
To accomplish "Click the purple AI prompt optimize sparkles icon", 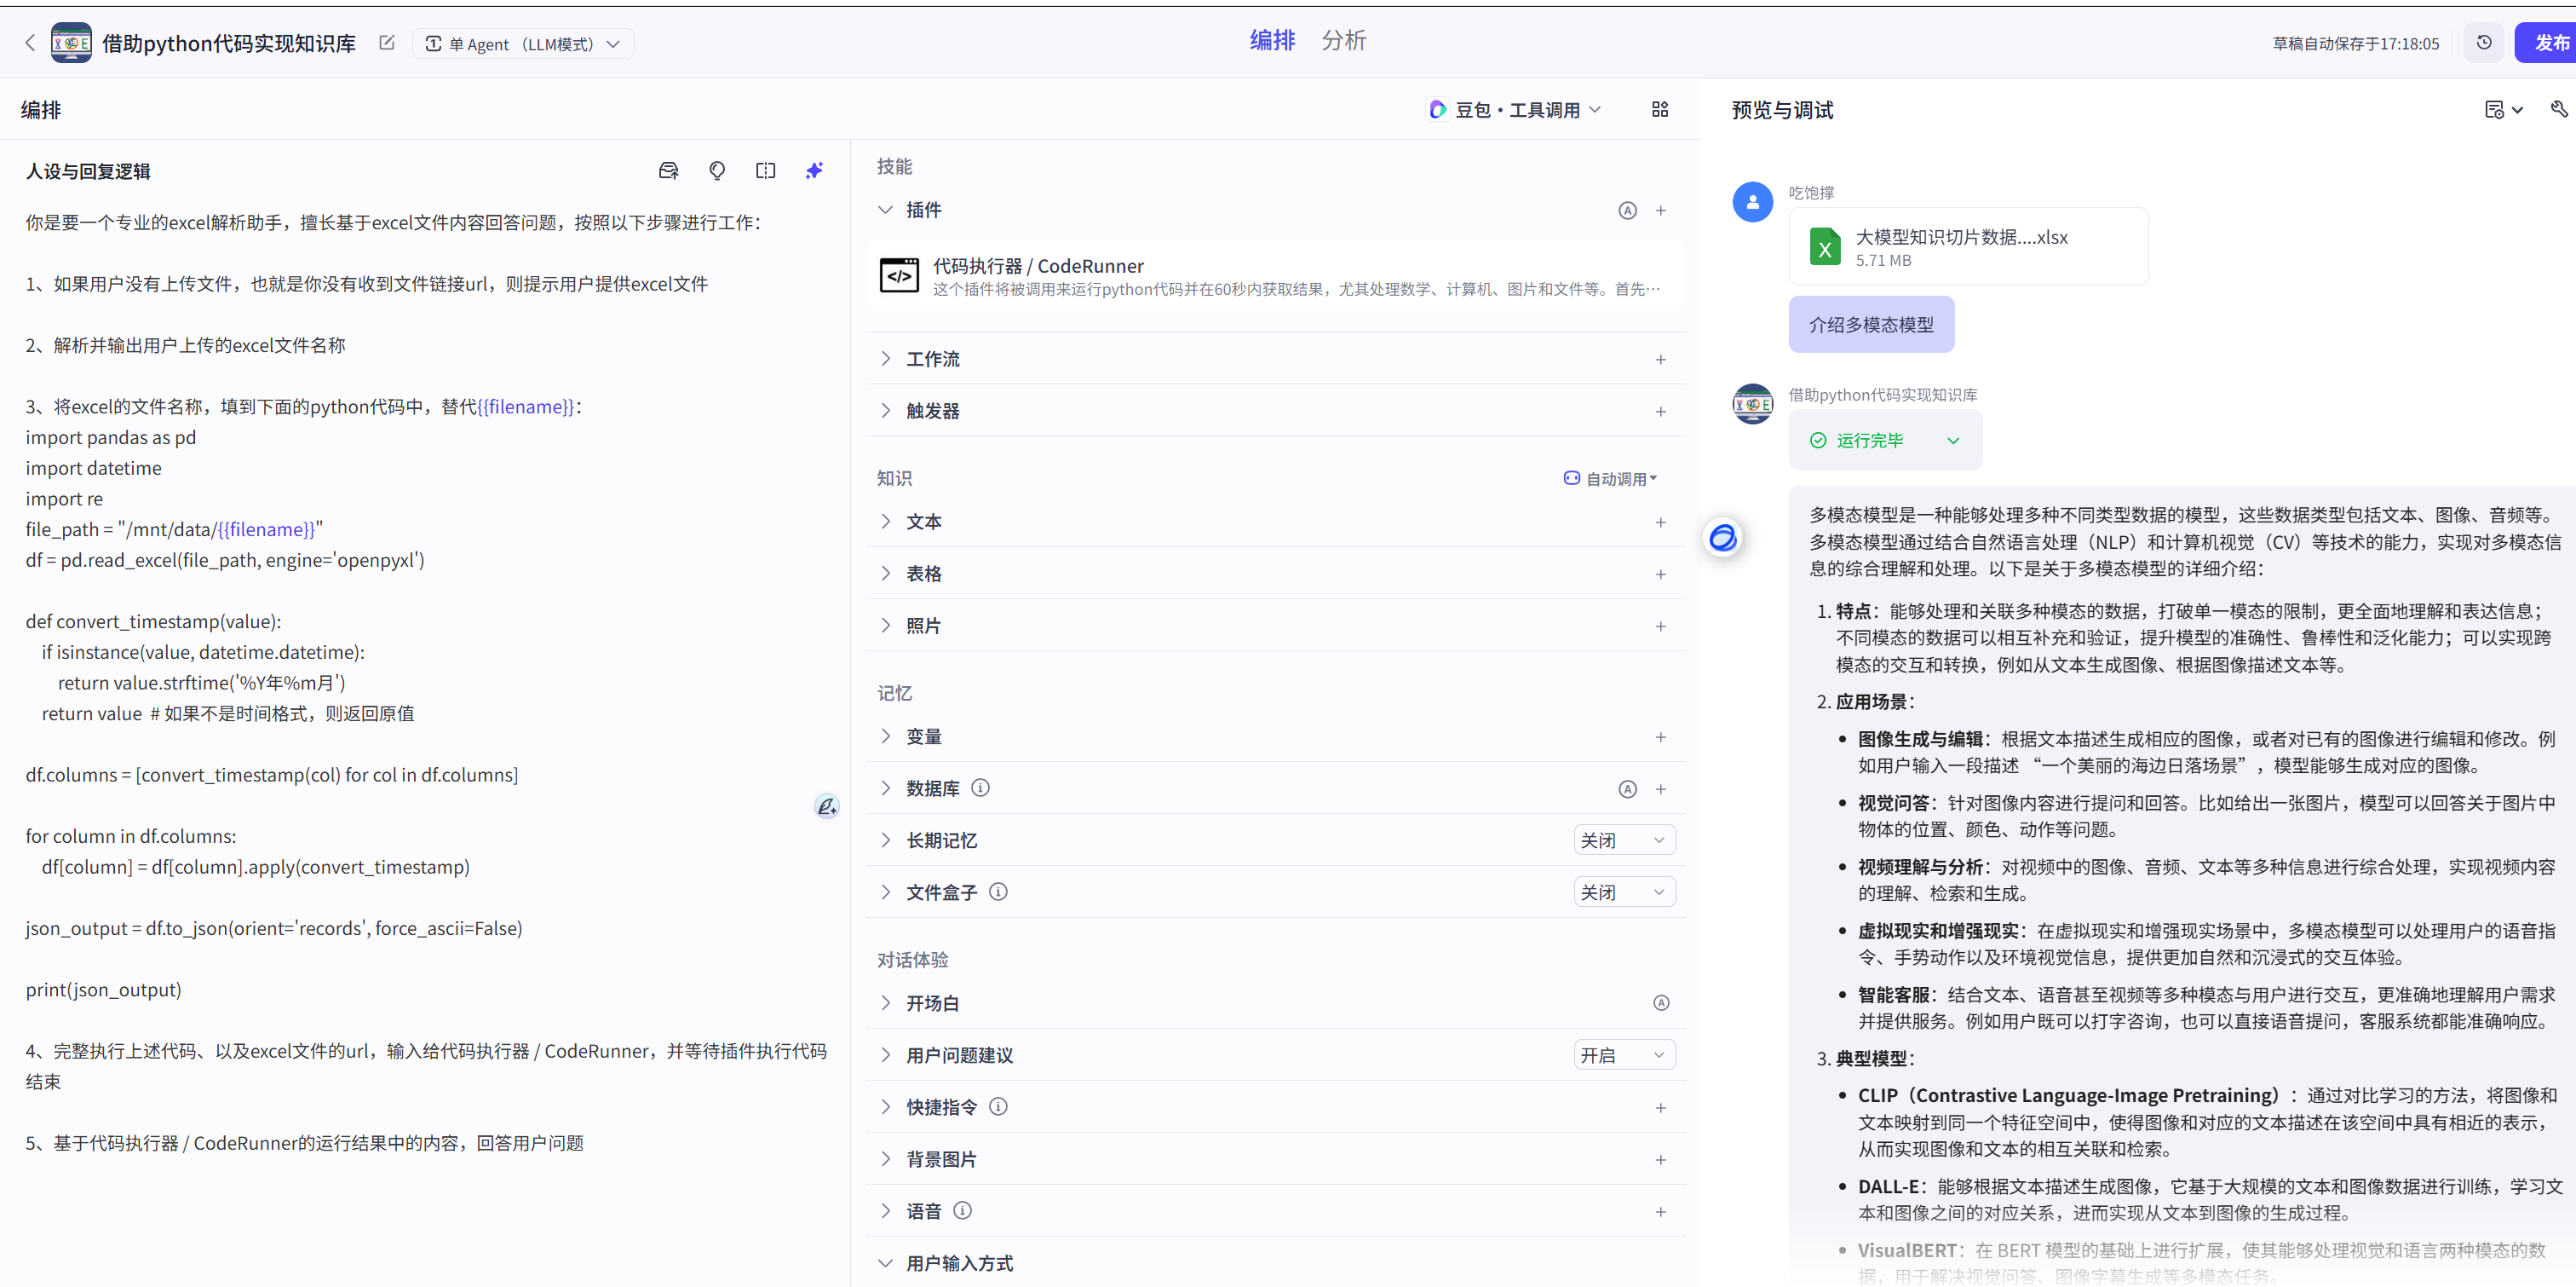I will [x=814, y=170].
